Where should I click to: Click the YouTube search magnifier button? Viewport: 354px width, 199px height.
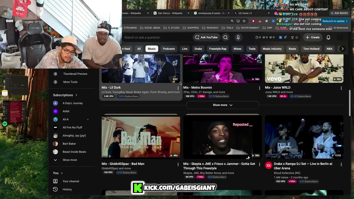coord(226,37)
